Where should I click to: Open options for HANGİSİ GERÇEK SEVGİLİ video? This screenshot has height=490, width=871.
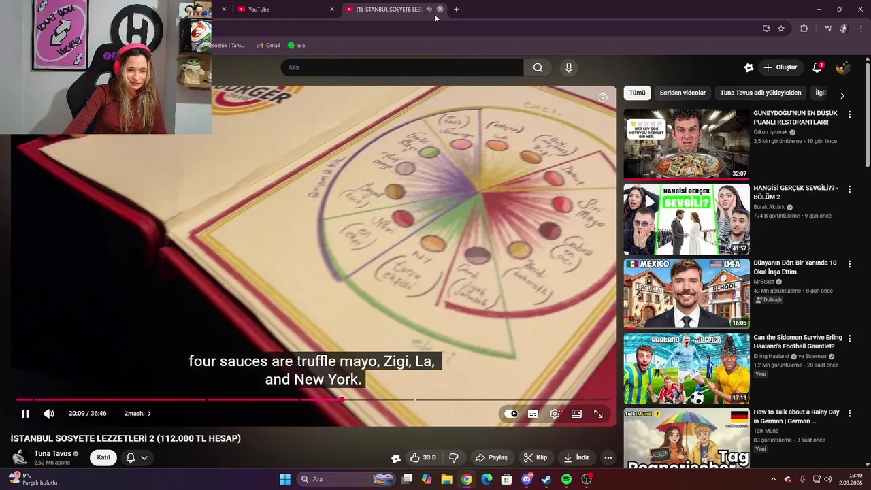849,189
